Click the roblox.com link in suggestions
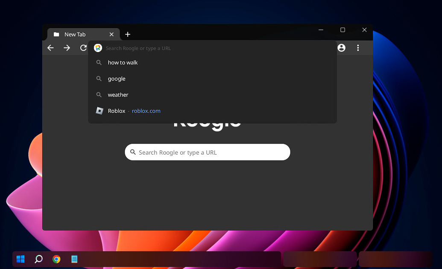Screen dimensions: 442x269 146,111
